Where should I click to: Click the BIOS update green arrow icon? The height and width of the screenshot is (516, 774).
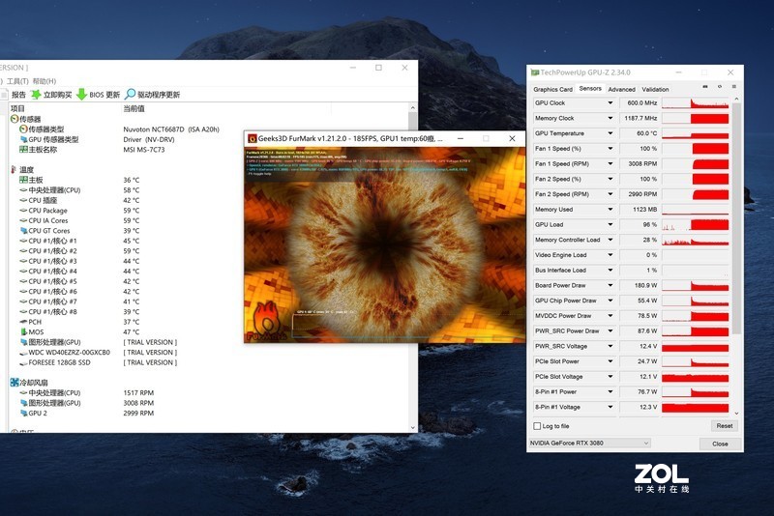81,95
